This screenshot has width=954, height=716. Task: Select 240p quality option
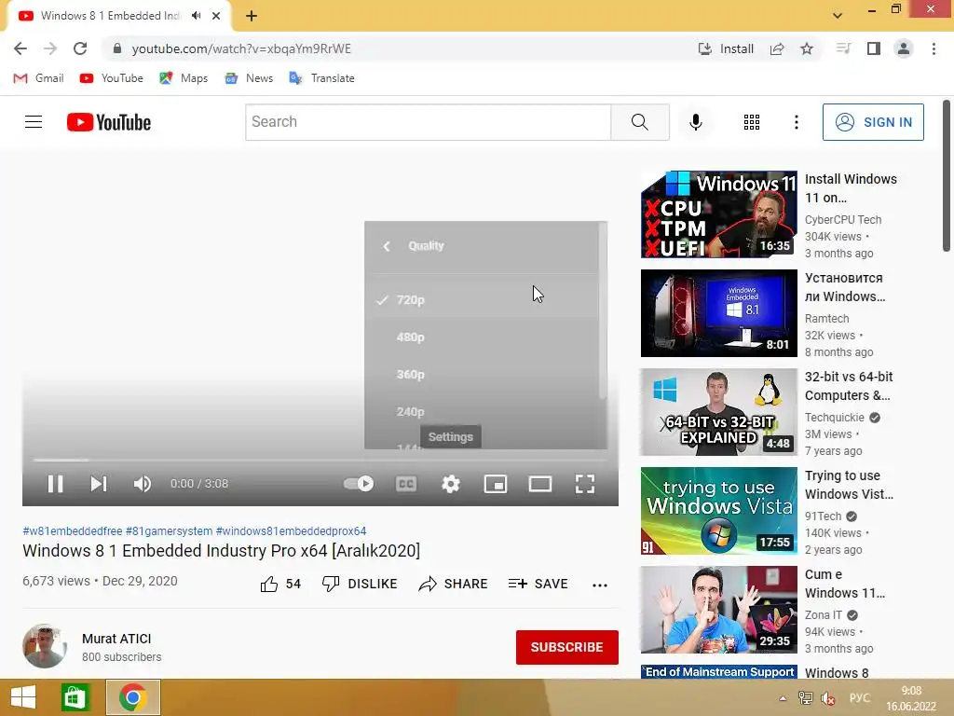(x=482, y=411)
